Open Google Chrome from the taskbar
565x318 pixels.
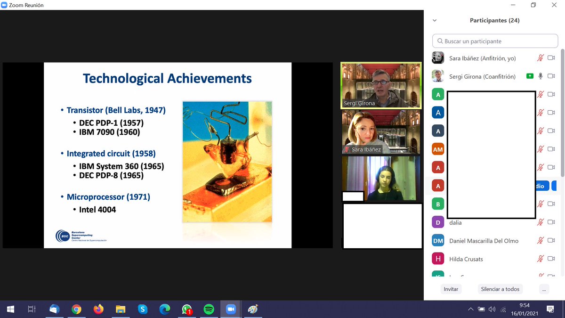(x=76, y=310)
